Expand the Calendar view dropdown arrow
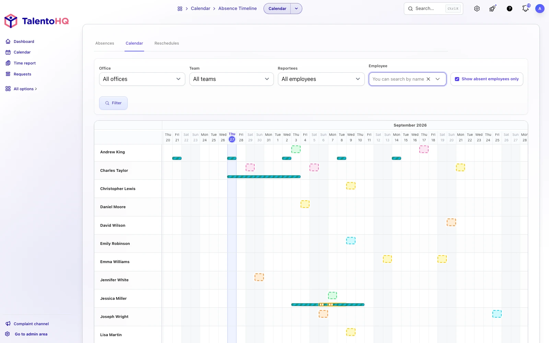 (296, 9)
